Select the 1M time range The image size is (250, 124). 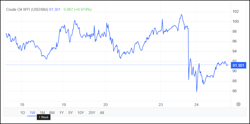point(42,113)
